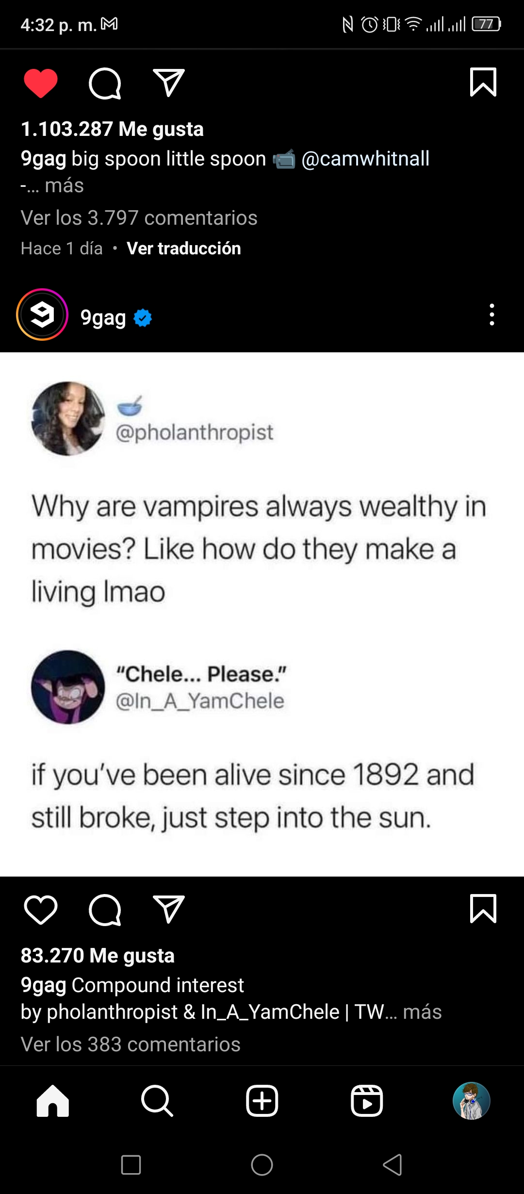This screenshot has height=1194, width=524.
Task: Share vampire meme post via paper plane
Action: click(x=168, y=909)
